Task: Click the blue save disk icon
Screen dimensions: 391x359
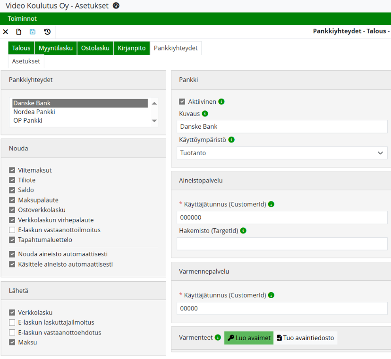Action: pos(33,32)
